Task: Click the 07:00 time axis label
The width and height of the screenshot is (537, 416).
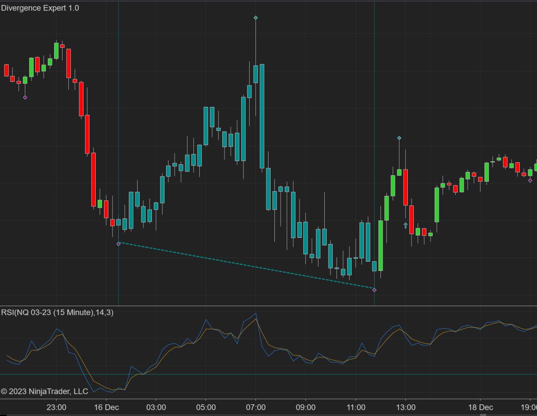Action: [255, 407]
